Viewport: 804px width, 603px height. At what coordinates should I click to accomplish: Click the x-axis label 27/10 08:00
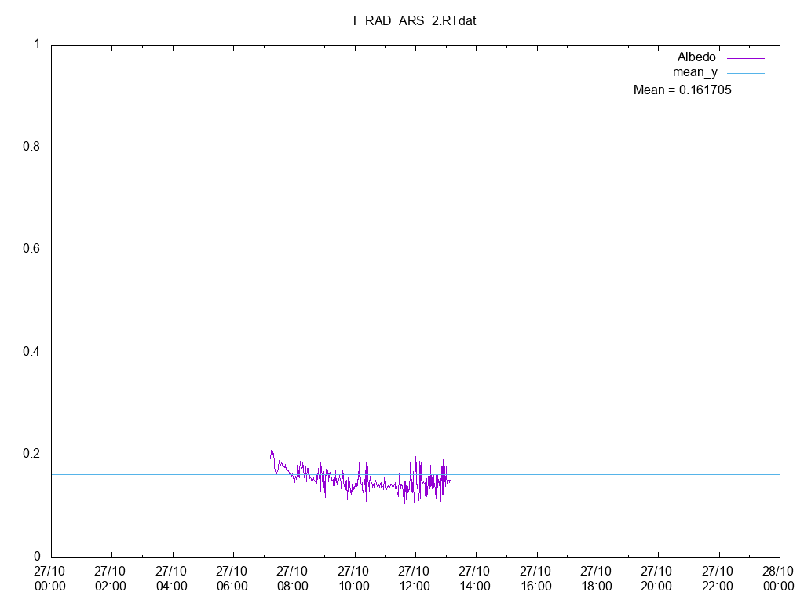(x=292, y=579)
